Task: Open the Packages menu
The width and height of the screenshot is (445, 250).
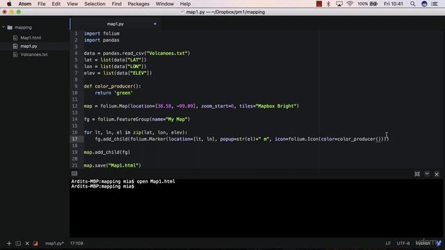Action: pos(138,4)
